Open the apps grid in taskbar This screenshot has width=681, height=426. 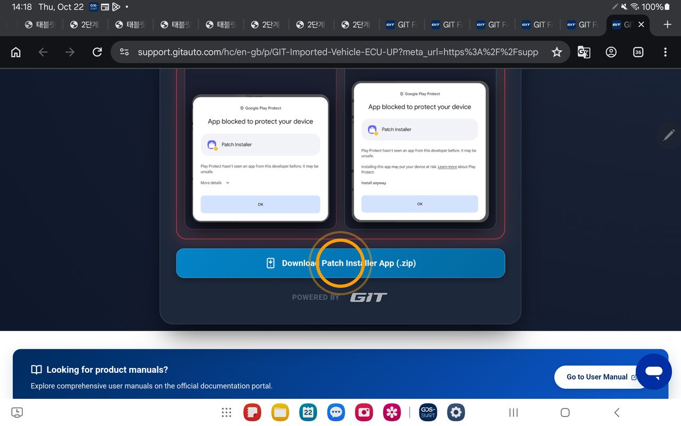[226, 412]
